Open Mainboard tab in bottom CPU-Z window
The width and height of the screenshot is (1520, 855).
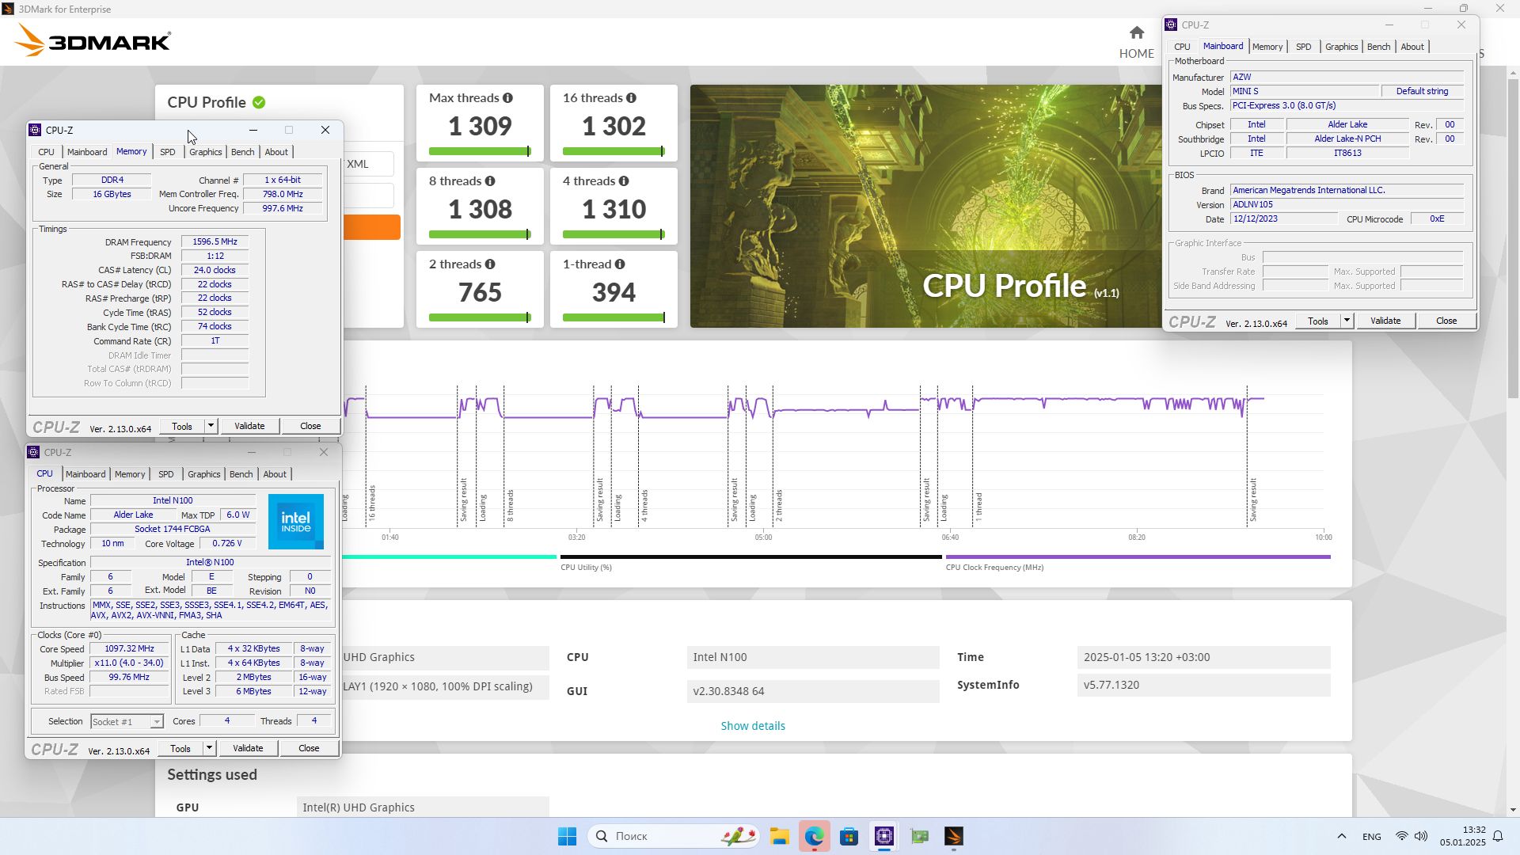click(85, 474)
